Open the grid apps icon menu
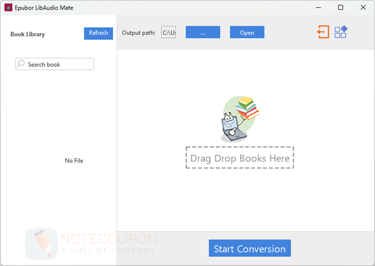 341,32
